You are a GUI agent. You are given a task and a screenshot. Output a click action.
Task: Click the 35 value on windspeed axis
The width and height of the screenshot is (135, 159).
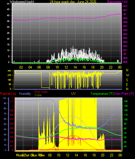(x=8, y=21)
